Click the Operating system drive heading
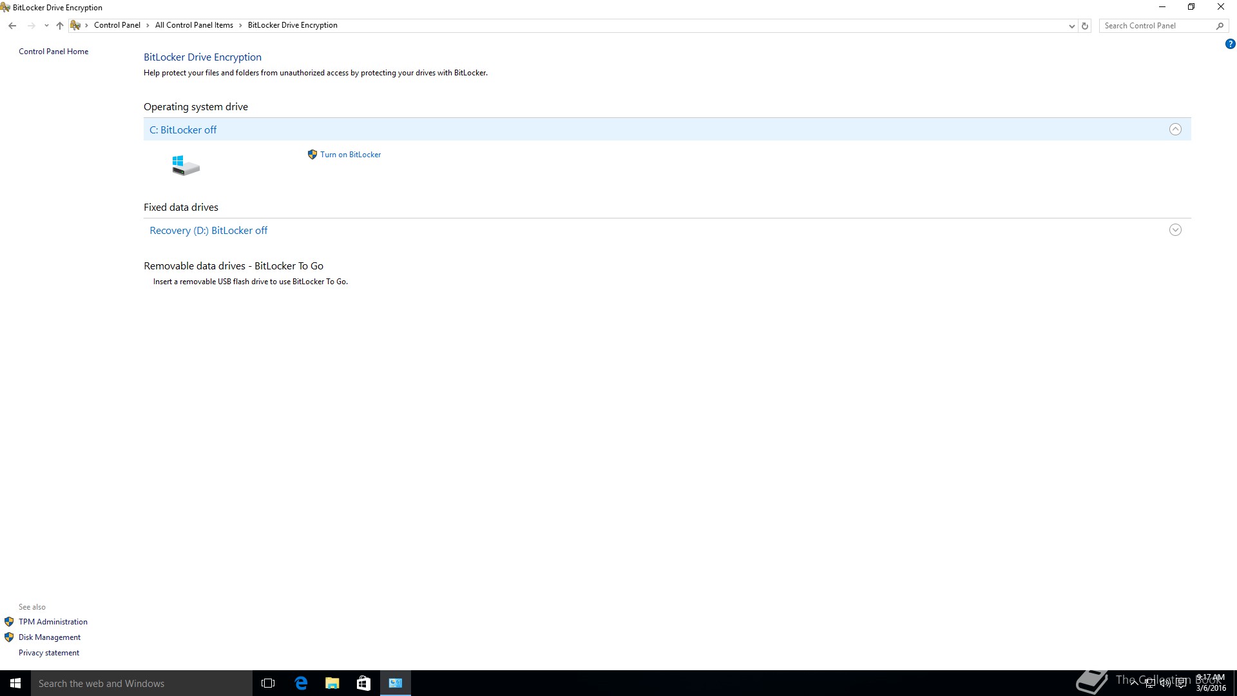 (x=196, y=107)
